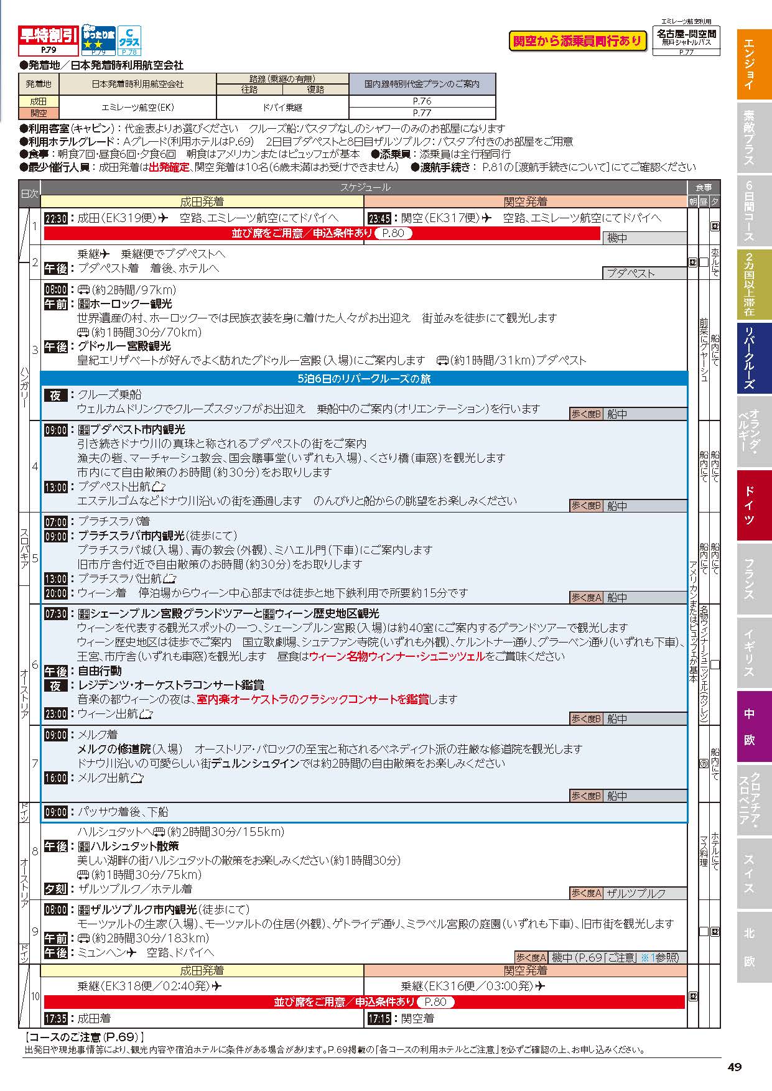Click the 5泊6日のリバークルーズの旅 blue header

[364, 379]
